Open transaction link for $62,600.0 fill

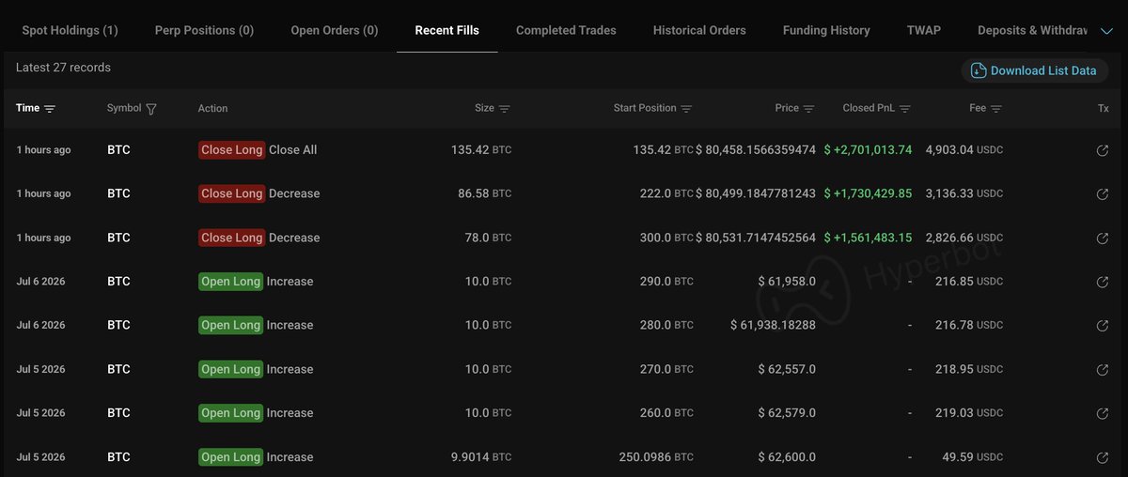1103,457
